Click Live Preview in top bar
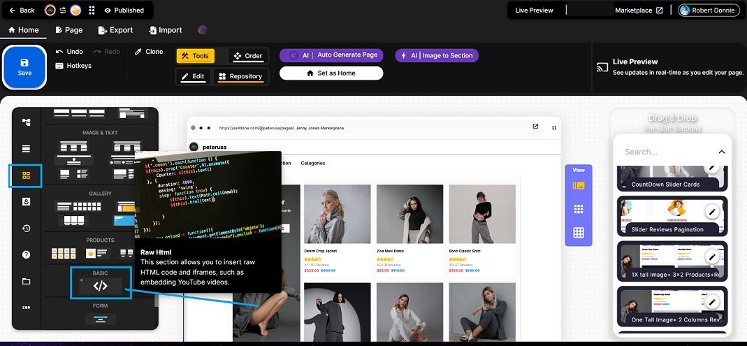The image size is (747, 346). click(x=535, y=10)
